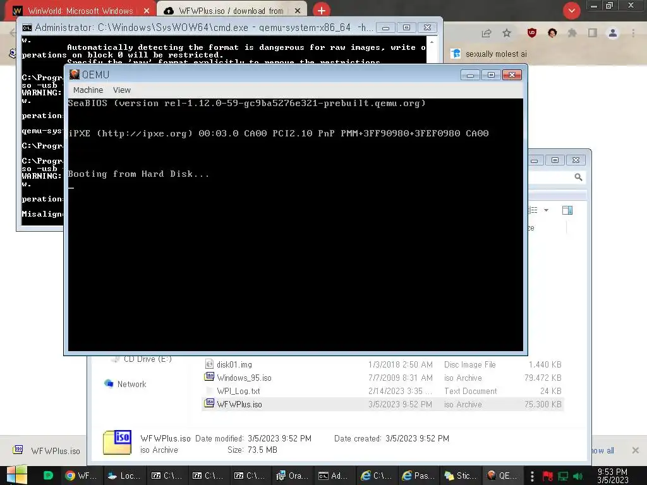Open a new browser tab with the plus button

tap(322, 11)
